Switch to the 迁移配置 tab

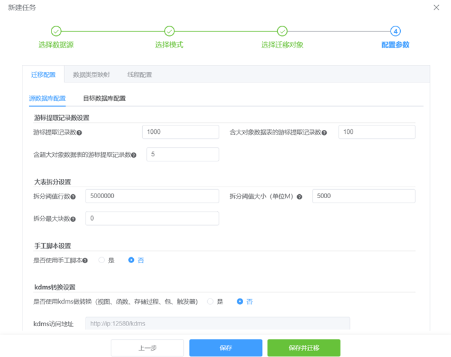point(43,75)
